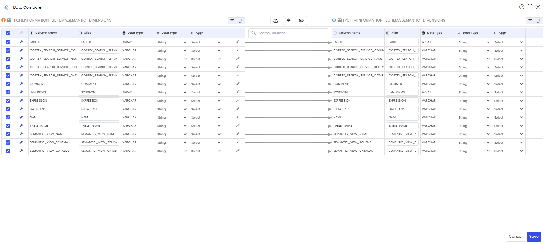Viewport: 544px width, 244px height.
Task: Edit left alias field TABLE_NAME
Action: coord(99,126)
